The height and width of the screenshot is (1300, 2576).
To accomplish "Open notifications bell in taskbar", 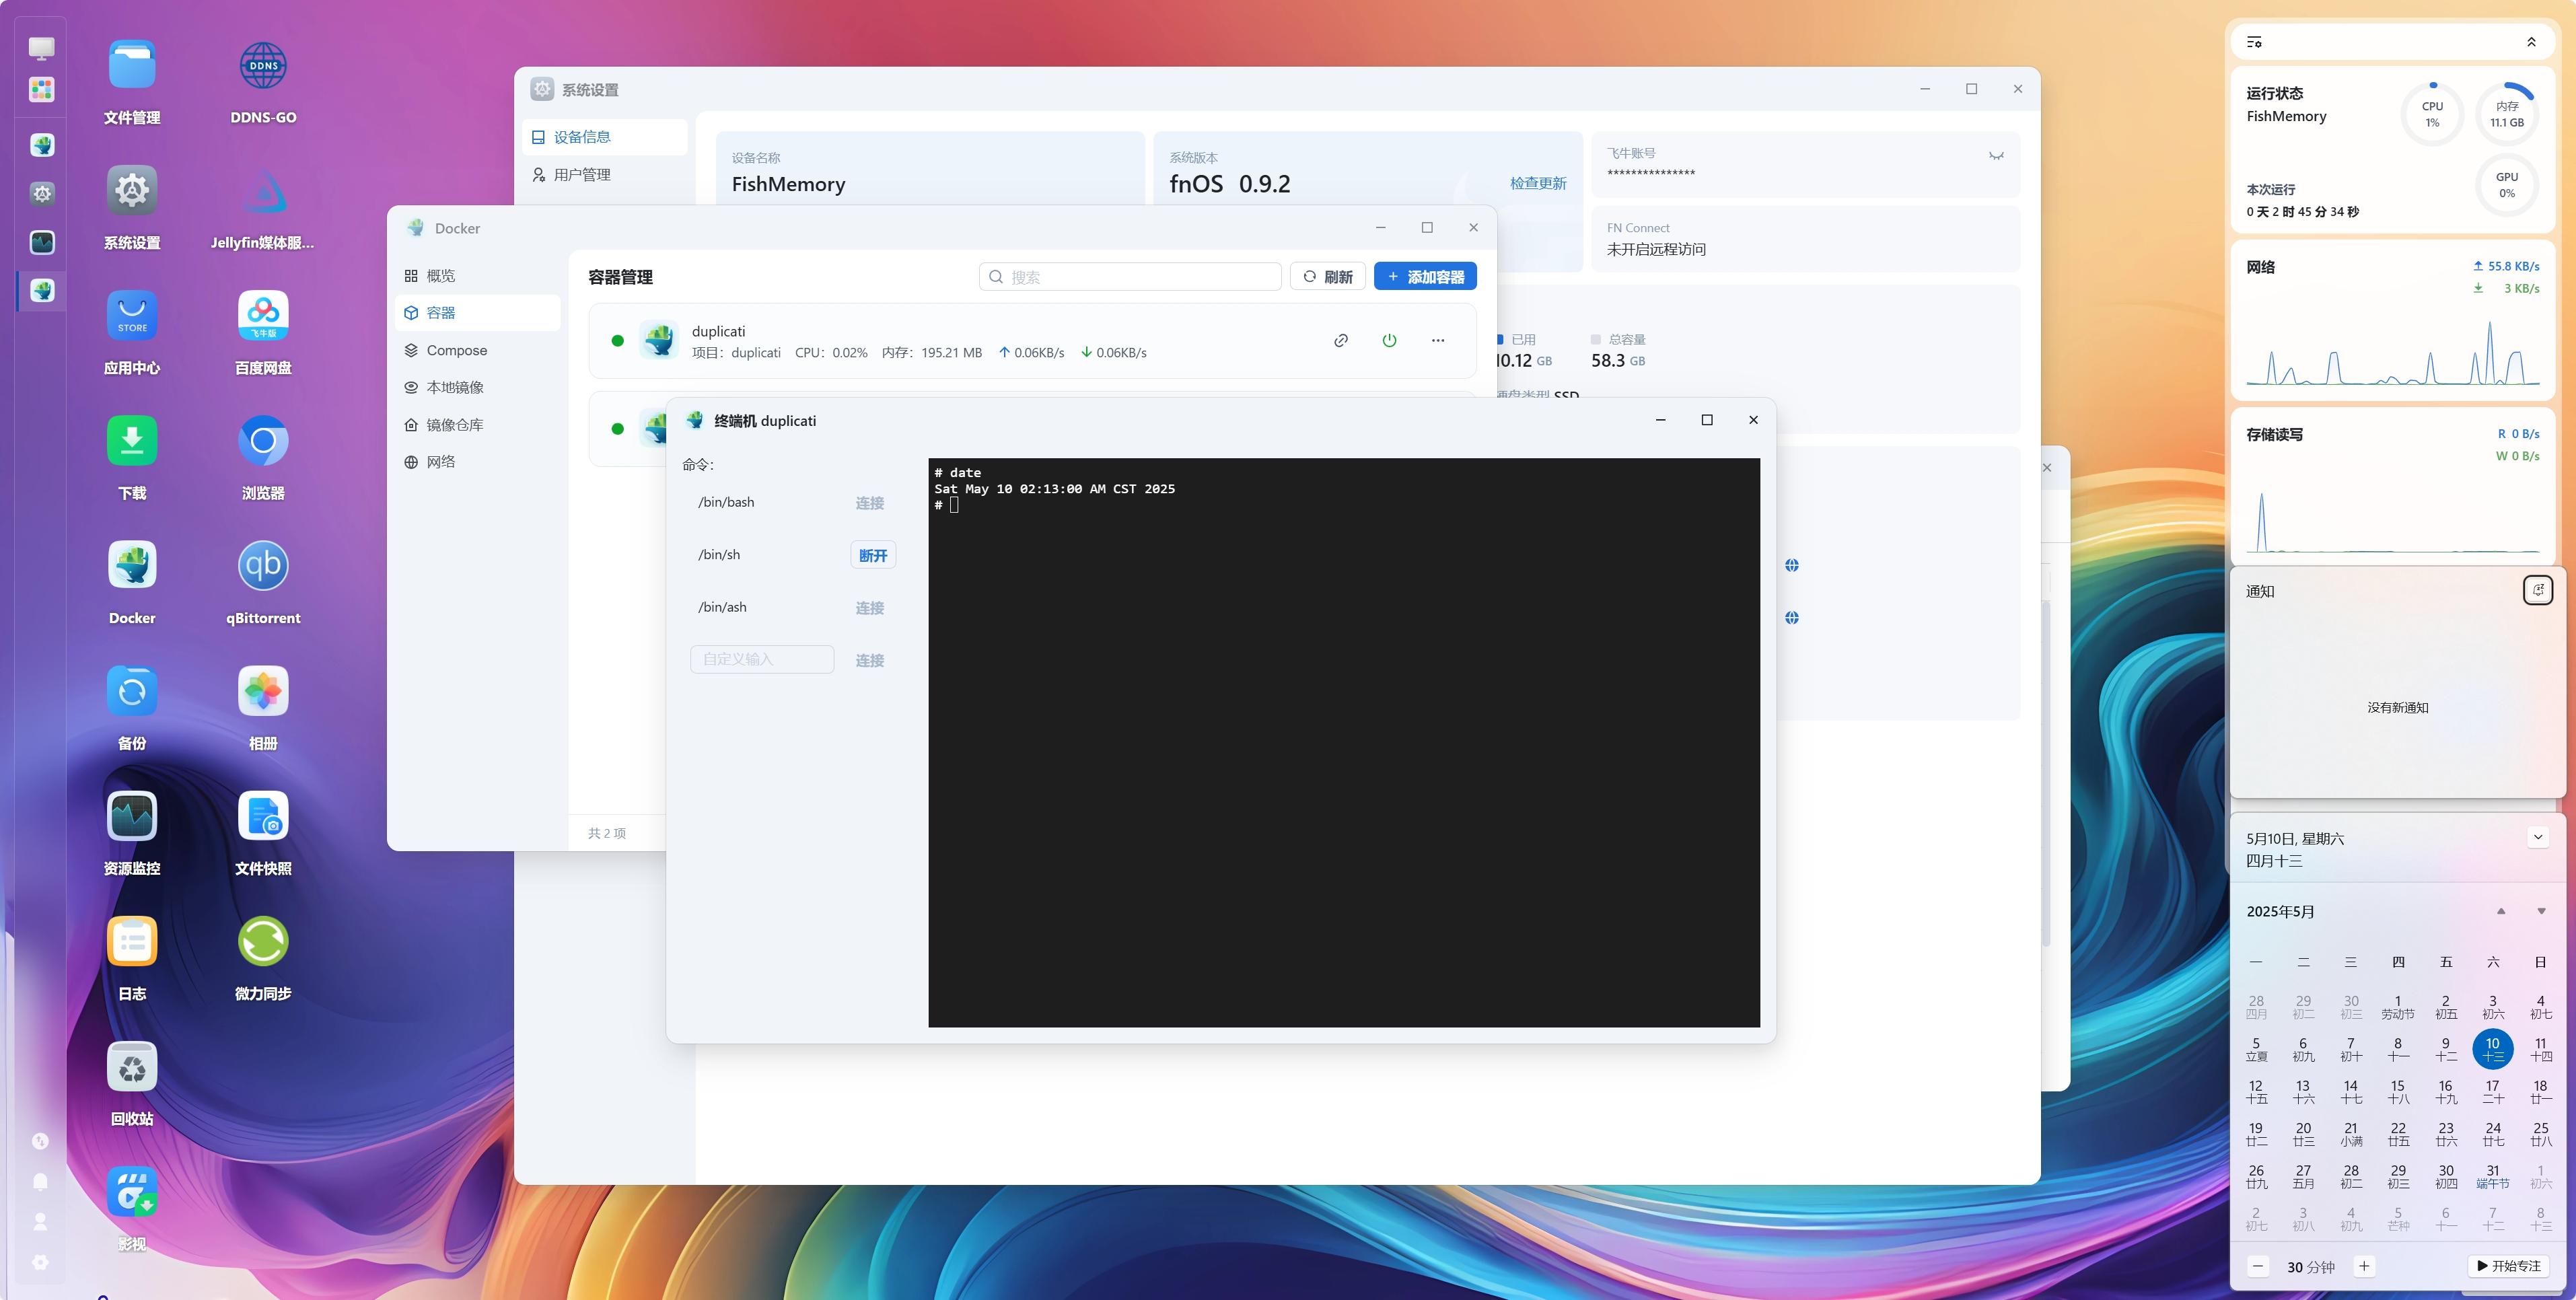I will tap(41, 1181).
